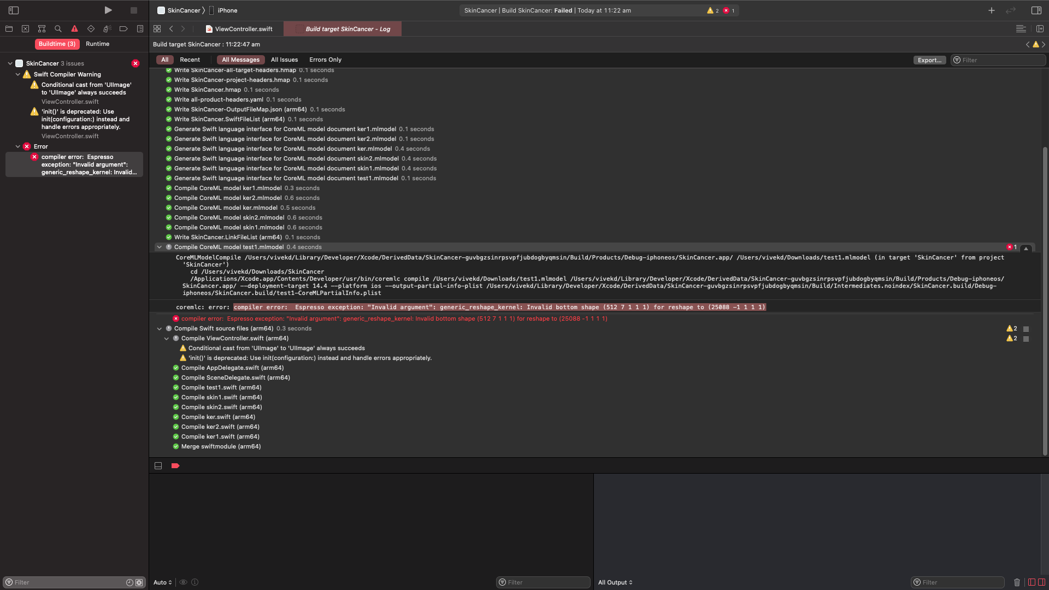Toggle the left navigator sidebar panel
Screen dimensions: 1049x590
(x=14, y=10)
